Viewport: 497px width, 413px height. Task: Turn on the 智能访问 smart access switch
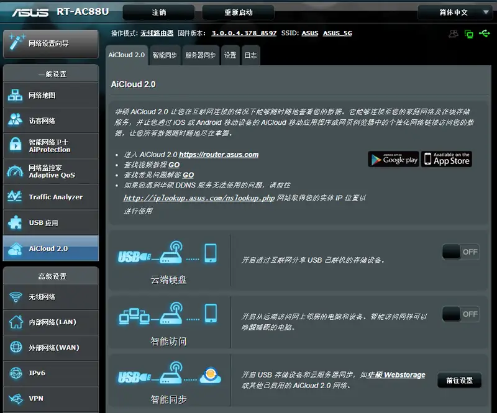point(460,314)
